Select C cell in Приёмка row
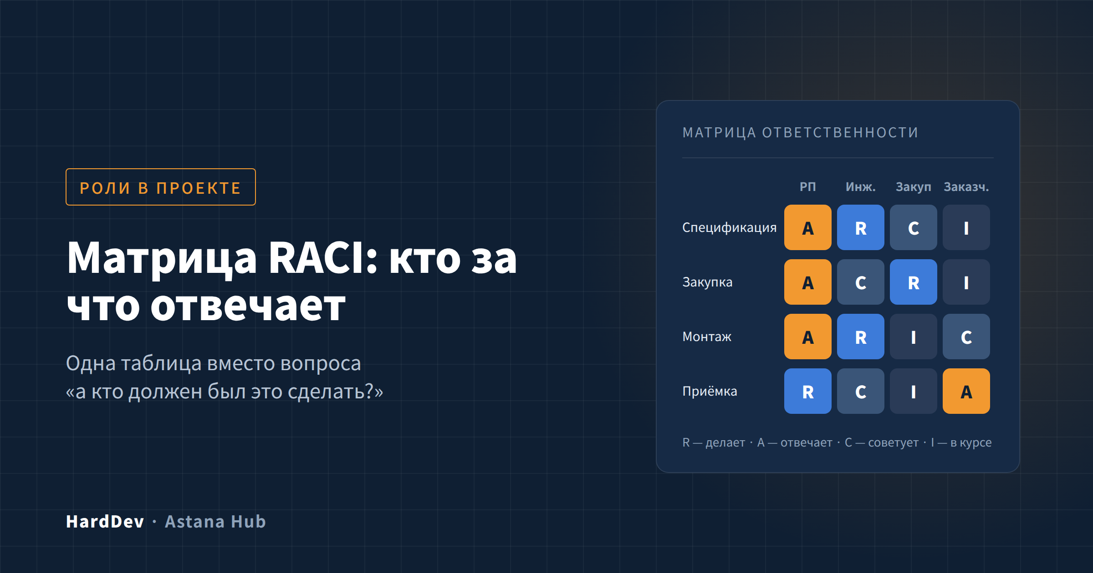The height and width of the screenshot is (573, 1093). pyautogui.click(x=861, y=391)
